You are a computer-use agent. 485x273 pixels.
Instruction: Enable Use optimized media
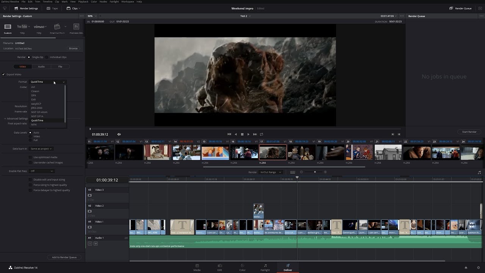pos(30,157)
